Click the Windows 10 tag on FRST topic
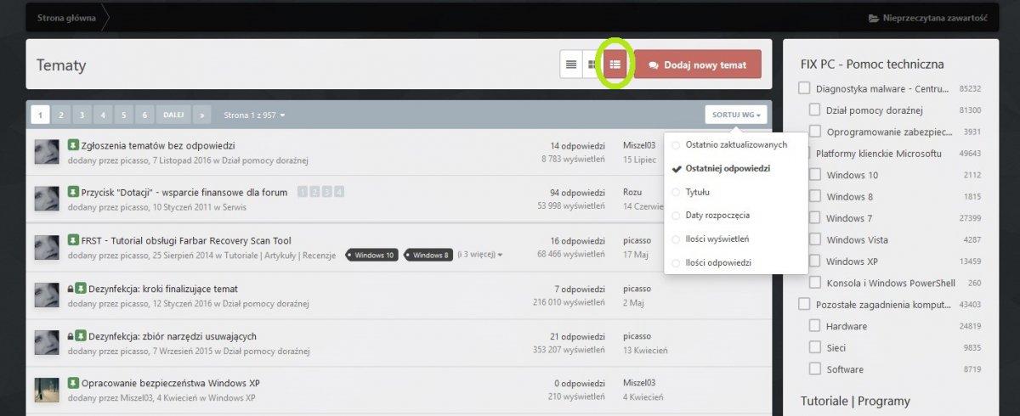Screen dimensions: 1020x416 click(x=372, y=255)
